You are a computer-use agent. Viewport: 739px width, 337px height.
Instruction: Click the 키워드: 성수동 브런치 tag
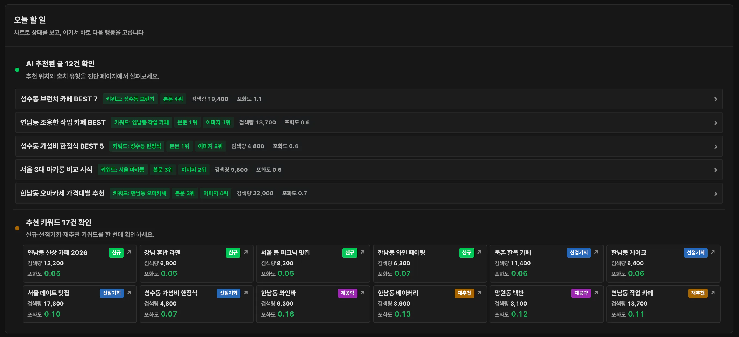pos(130,99)
